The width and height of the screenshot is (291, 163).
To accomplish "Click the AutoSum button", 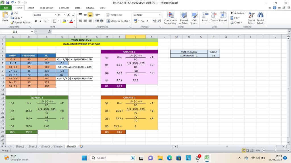I will point(238,13).
